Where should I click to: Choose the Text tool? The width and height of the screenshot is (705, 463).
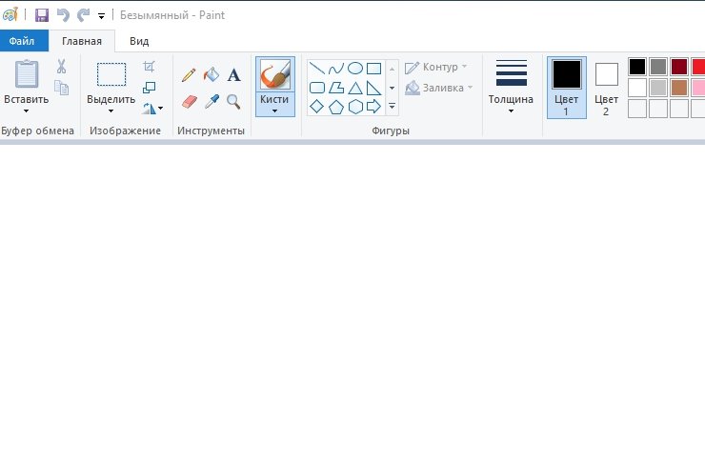point(233,74)
